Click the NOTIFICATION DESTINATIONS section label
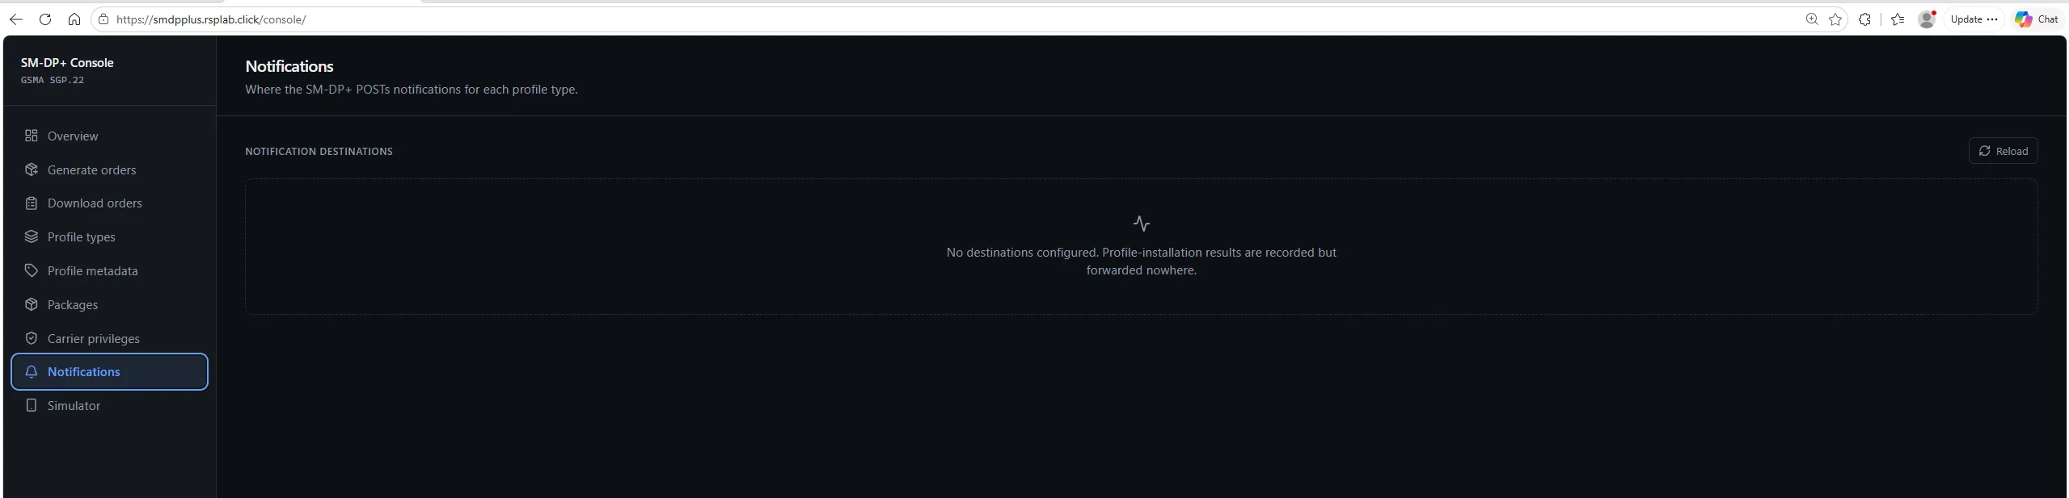This screenshot has width=2069, height=498. [x=319, y=151]
